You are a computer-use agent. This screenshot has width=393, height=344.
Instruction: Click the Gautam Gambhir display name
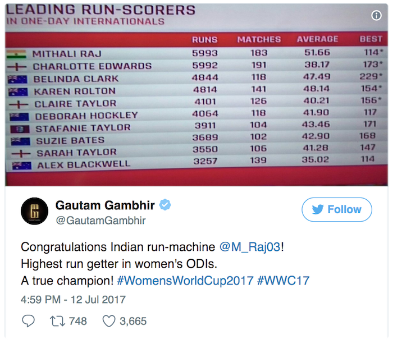(106, 205)
